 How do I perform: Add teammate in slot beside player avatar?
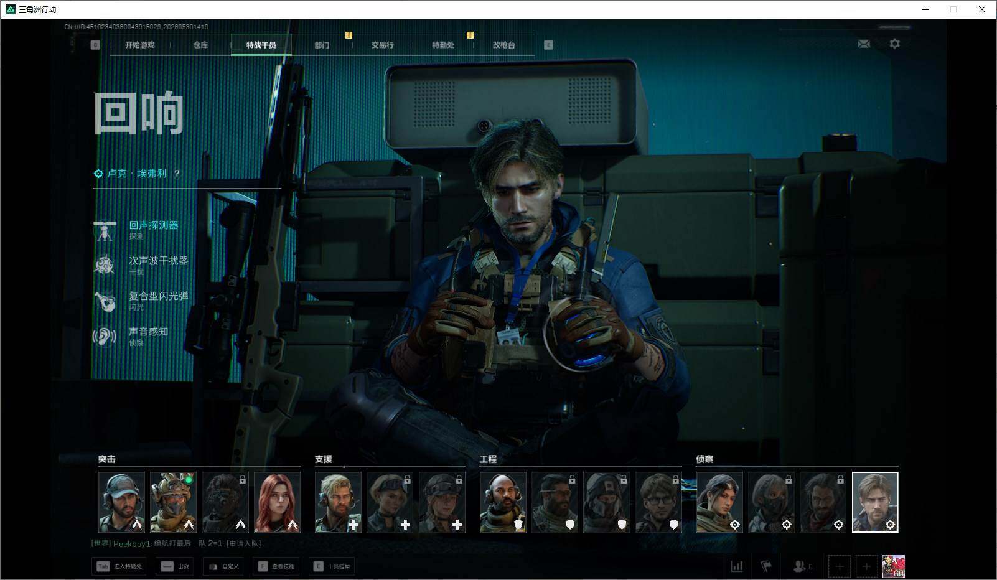tap(866, 566)
